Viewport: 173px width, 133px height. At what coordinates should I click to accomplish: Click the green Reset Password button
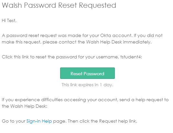pyautogui.click(x=87, y=73)
